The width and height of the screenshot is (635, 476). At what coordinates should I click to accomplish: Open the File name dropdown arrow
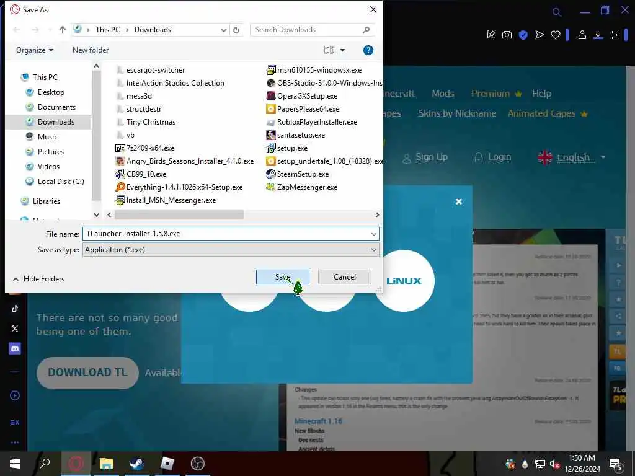click(373, 234)
